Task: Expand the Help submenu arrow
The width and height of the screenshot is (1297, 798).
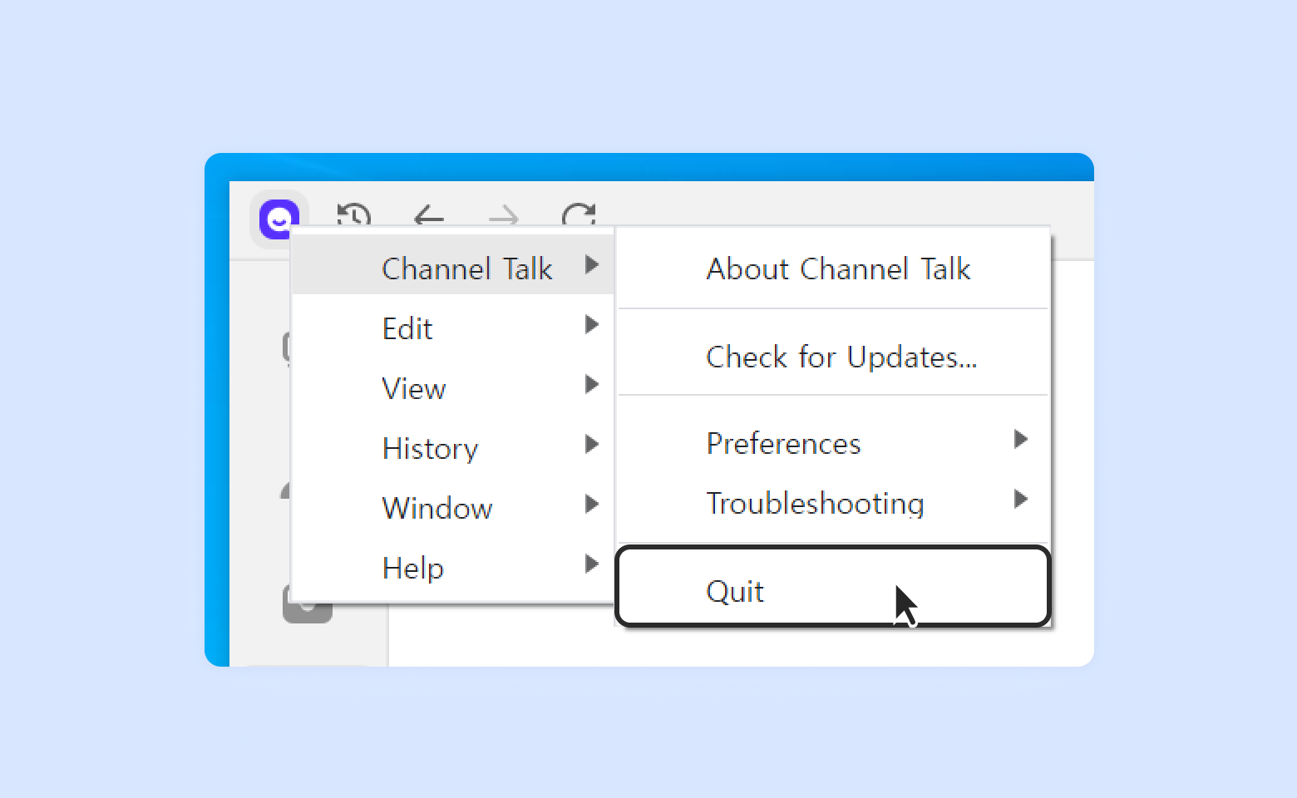Action: point(592,564)
